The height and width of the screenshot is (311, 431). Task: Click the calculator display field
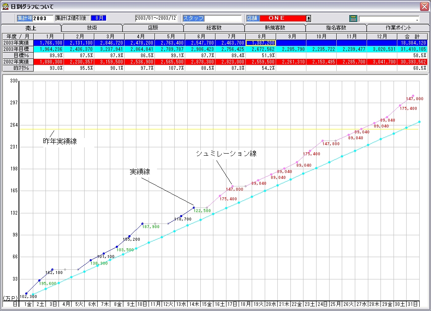pos(389,19)
